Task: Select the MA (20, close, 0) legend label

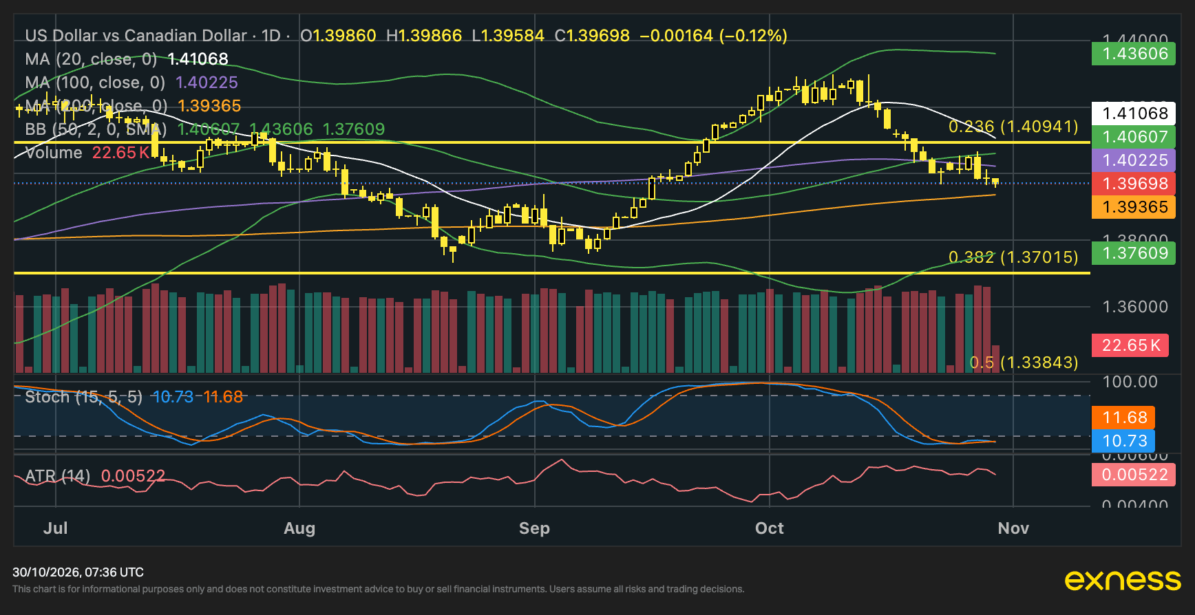Action: pyautogui.click(x=91, y=59)
